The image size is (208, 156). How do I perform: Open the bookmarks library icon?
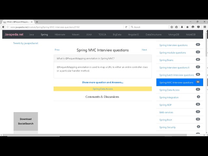click(x=176, y=27)
